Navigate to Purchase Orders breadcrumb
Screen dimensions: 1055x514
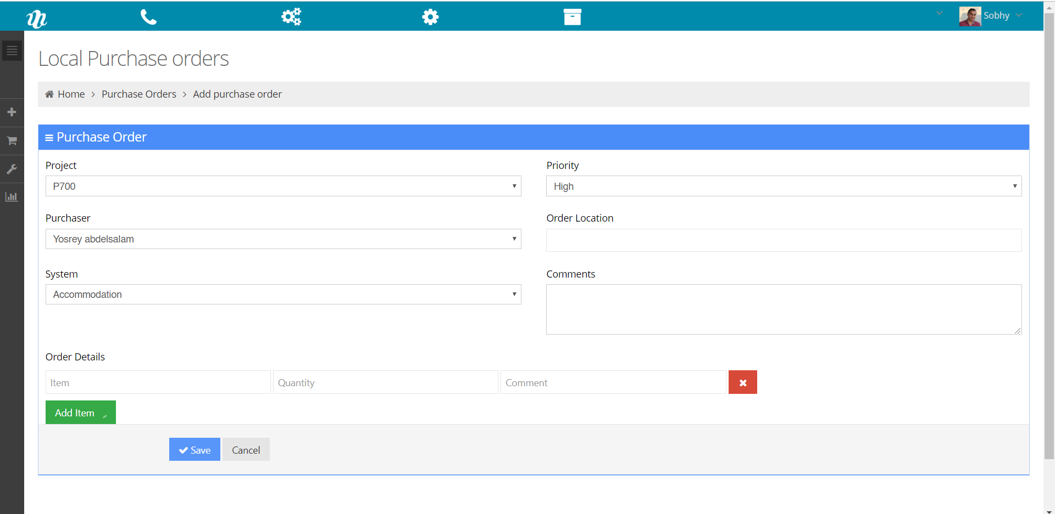pos(138,94)
